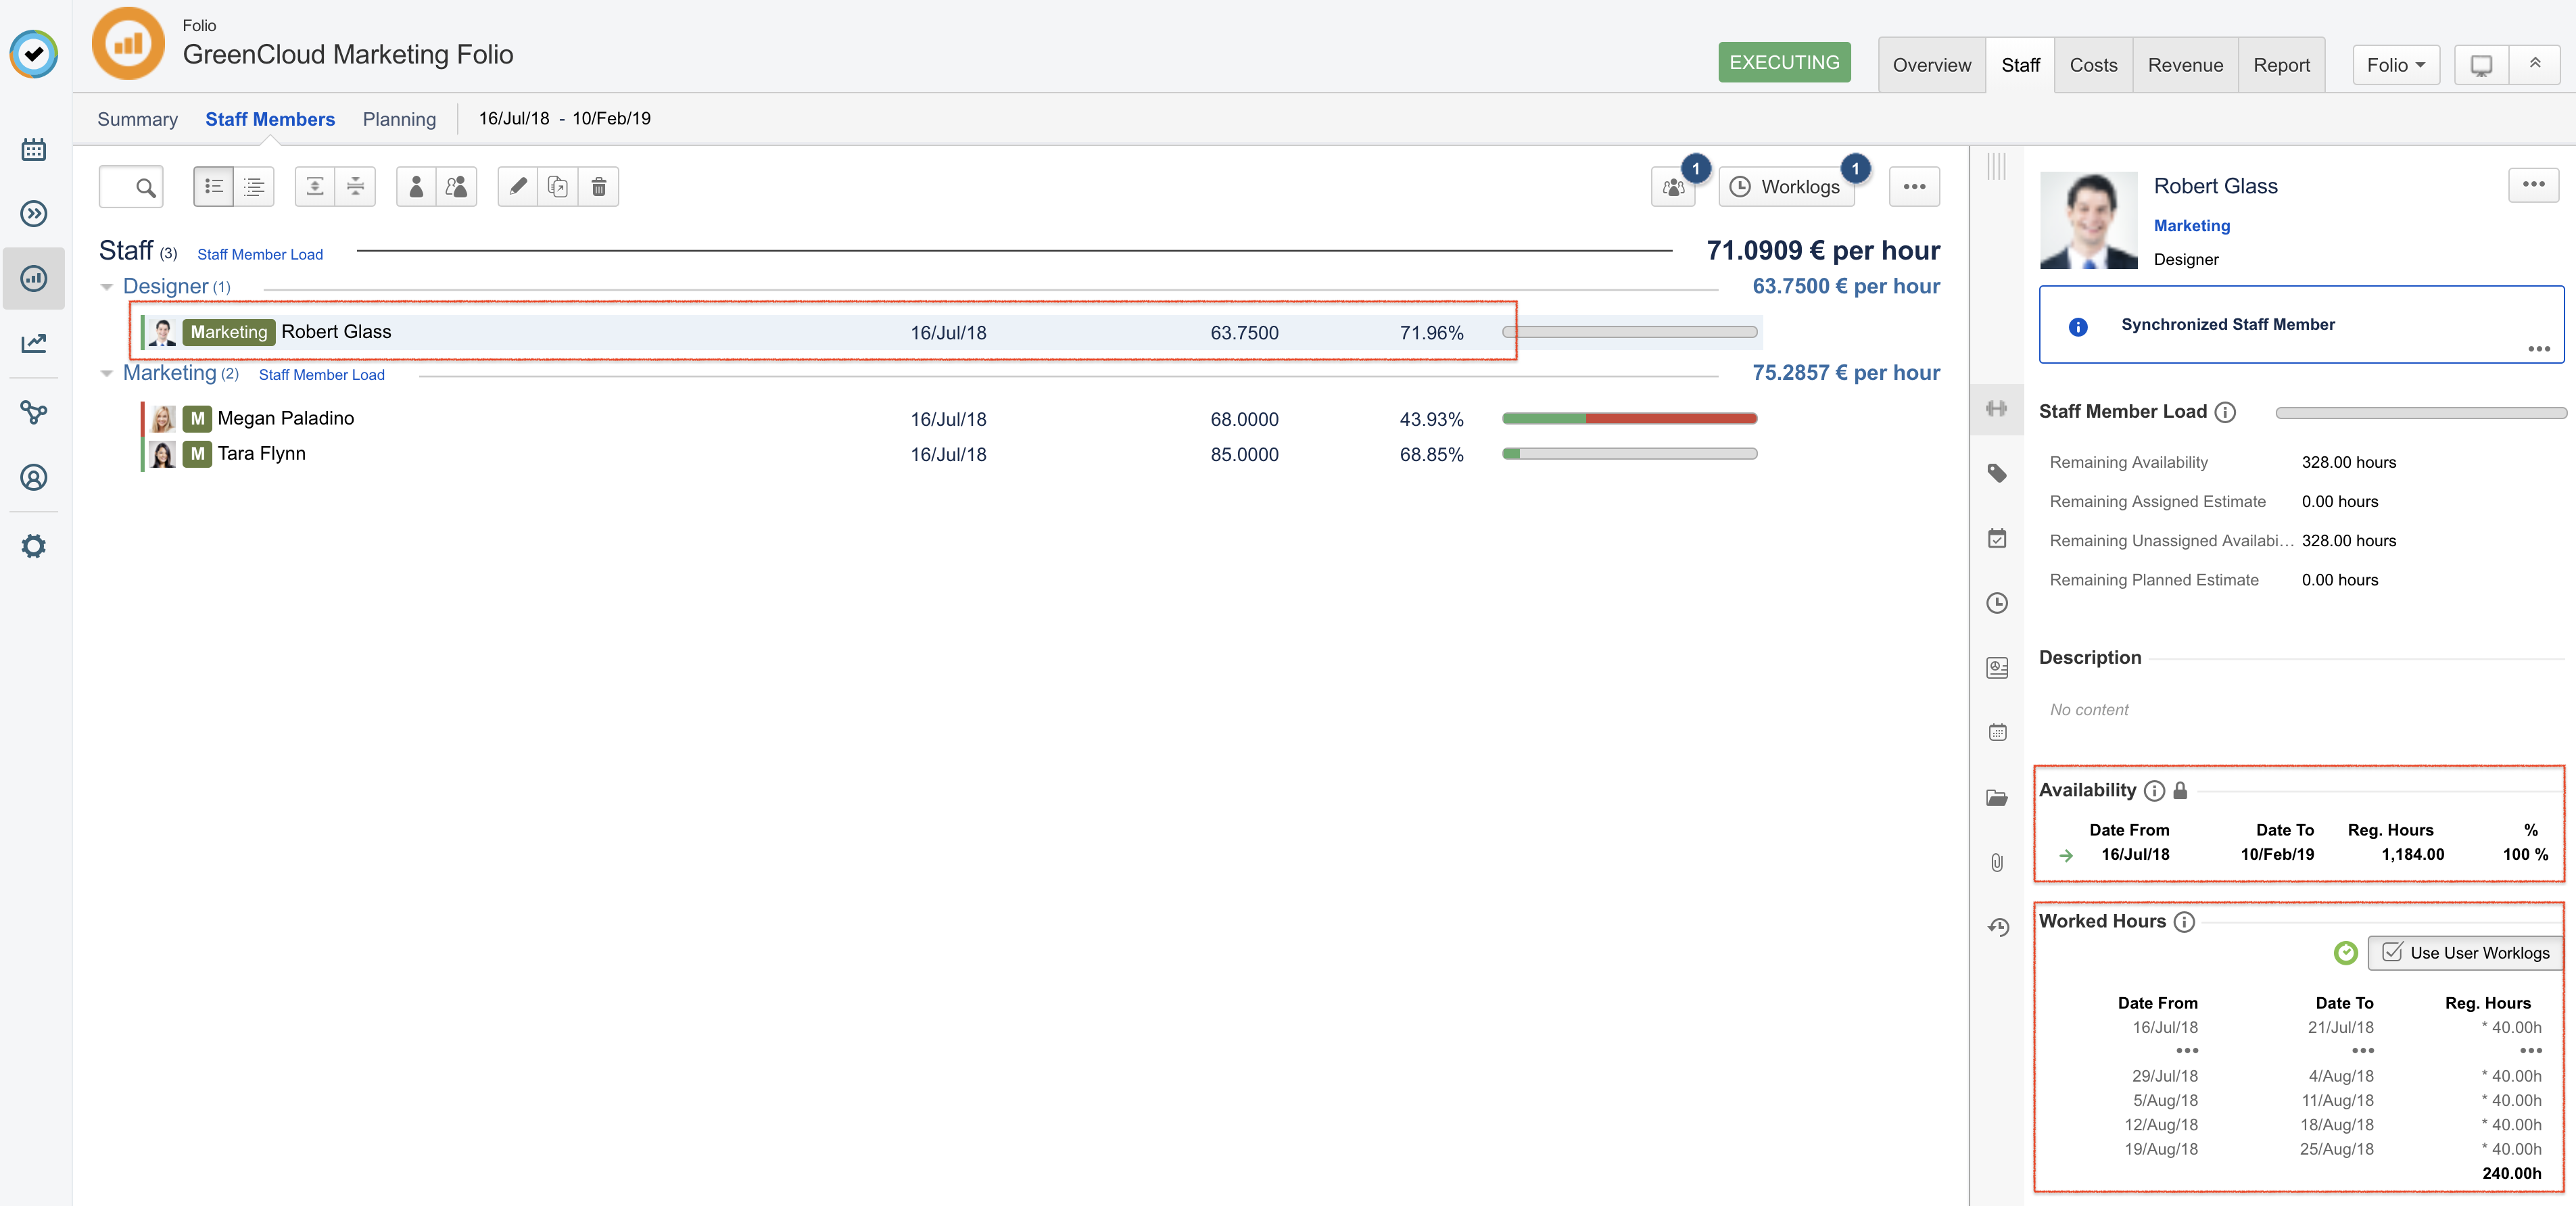Switch to indented grouped list view
Viewport: 2576px width, 1206px height.
pos(254,187)
